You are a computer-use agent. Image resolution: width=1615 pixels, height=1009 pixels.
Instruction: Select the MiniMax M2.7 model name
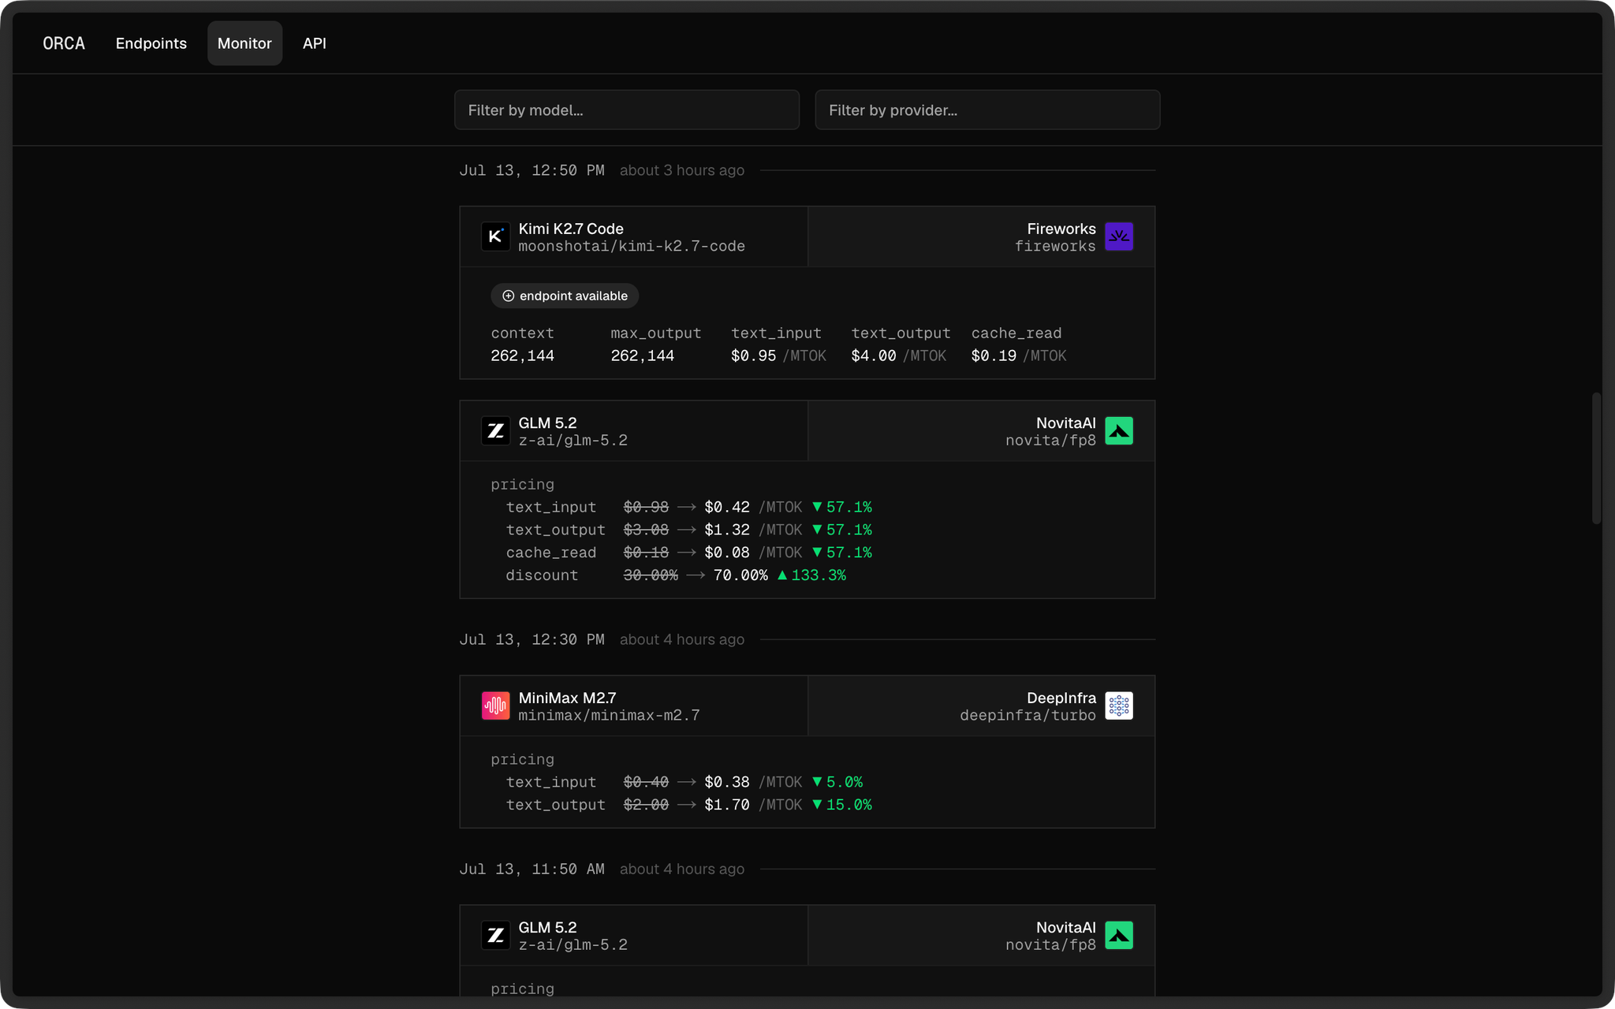[x=568, y=698]
